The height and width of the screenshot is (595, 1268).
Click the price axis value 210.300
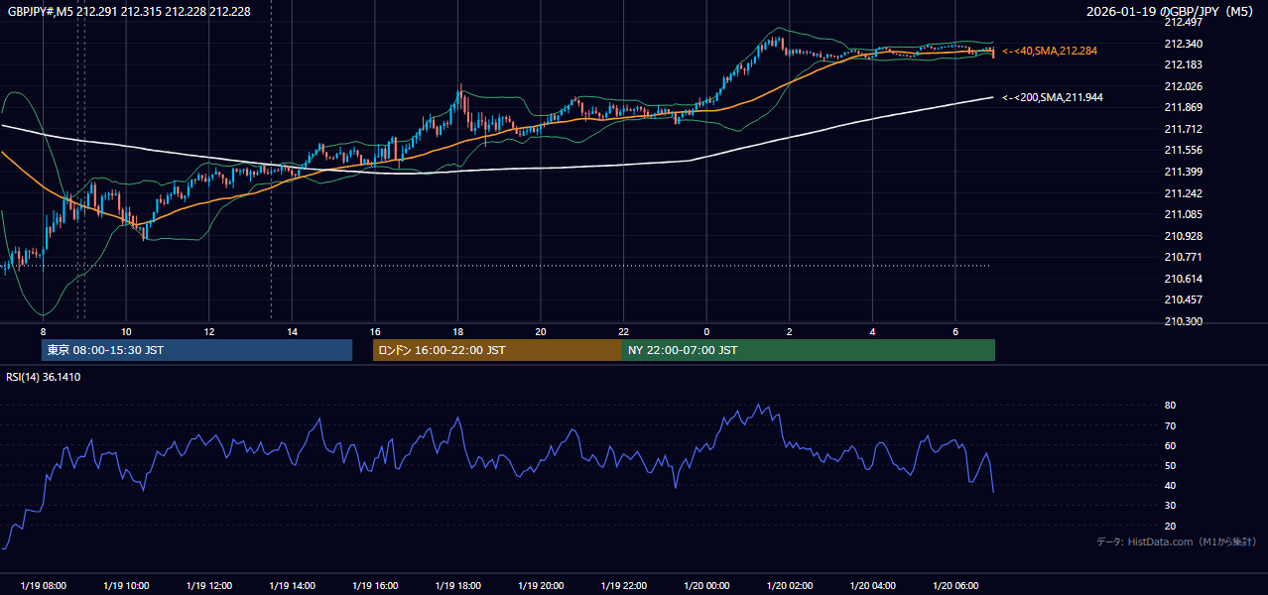1183,321
